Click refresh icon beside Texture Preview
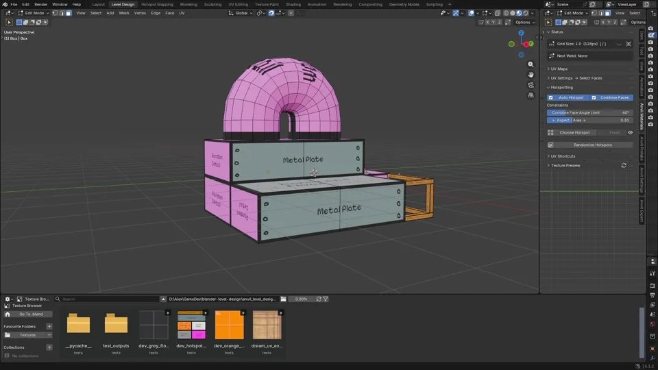Viewport: 658px width, 370px height. pos(624,166)
